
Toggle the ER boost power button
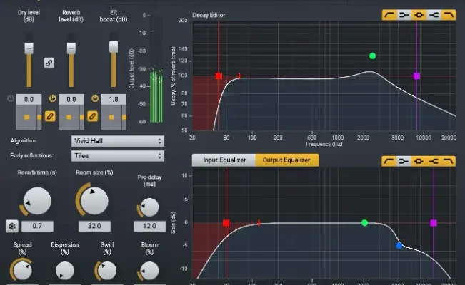[x=94, y=98]
